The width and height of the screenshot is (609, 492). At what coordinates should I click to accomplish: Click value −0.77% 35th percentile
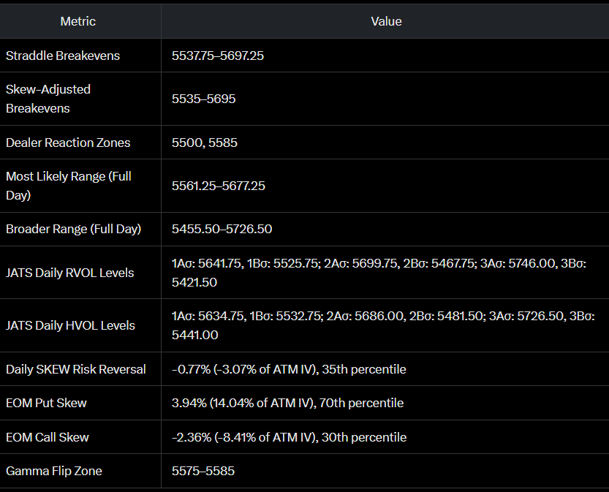coord(289,369)
